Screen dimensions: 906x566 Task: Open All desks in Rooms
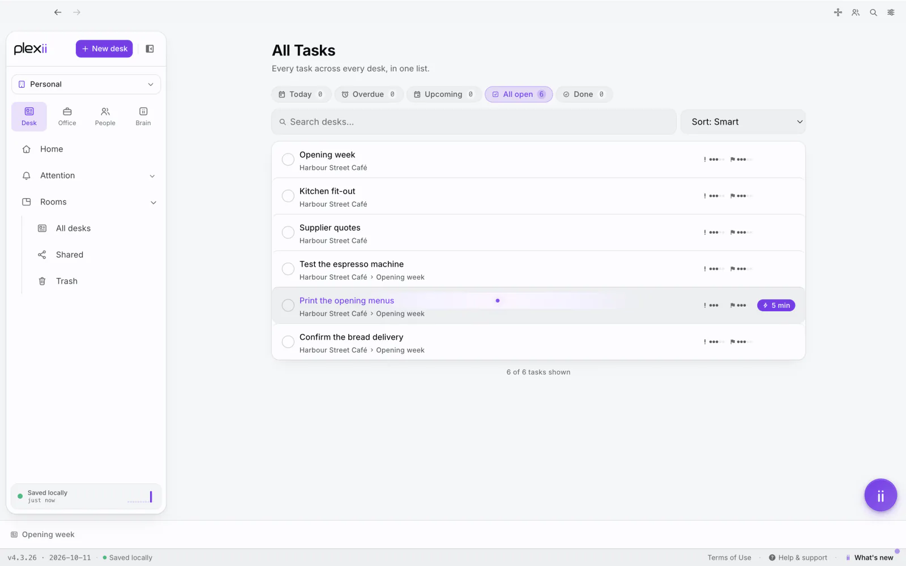pyautogui.click(x=95, y=228)
